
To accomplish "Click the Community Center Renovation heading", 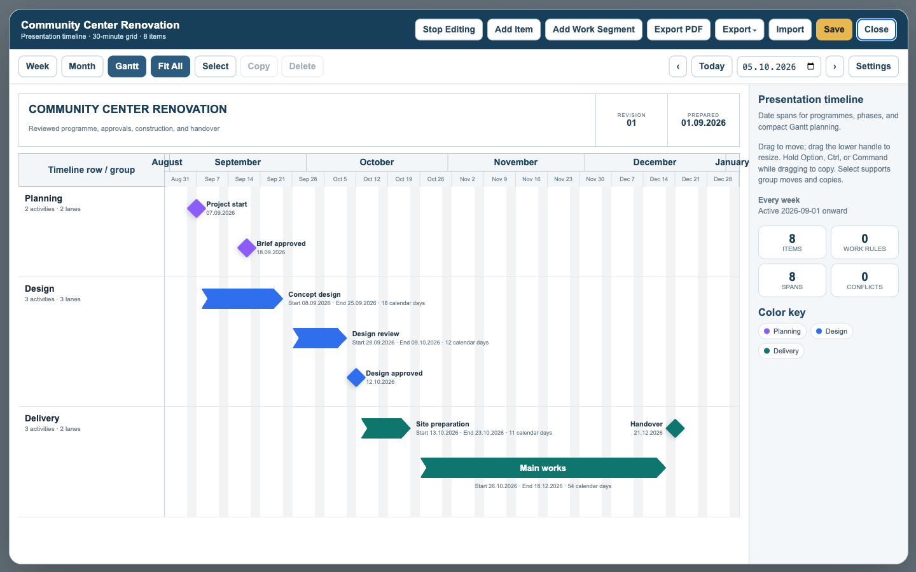I will 128,109.
